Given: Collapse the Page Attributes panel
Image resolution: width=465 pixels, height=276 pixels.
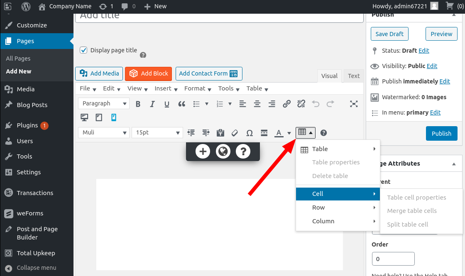Looking at the screenshot, I should (454, 164).
